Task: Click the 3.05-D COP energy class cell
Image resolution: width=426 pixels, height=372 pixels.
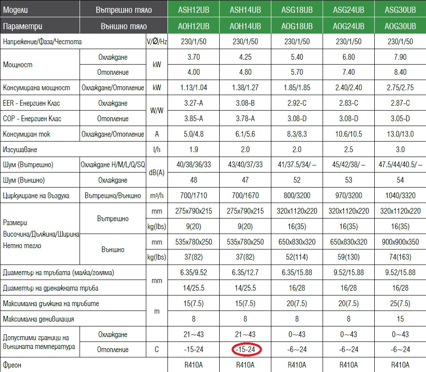Action: tap(400, 119)
